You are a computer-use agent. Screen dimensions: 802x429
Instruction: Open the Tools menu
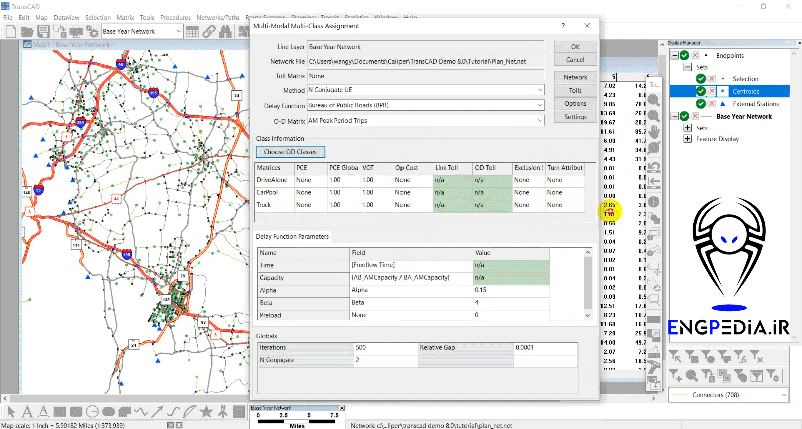147,17
